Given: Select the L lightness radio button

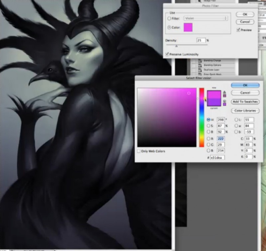Looking at the screenshot, I should pos(236,120).
